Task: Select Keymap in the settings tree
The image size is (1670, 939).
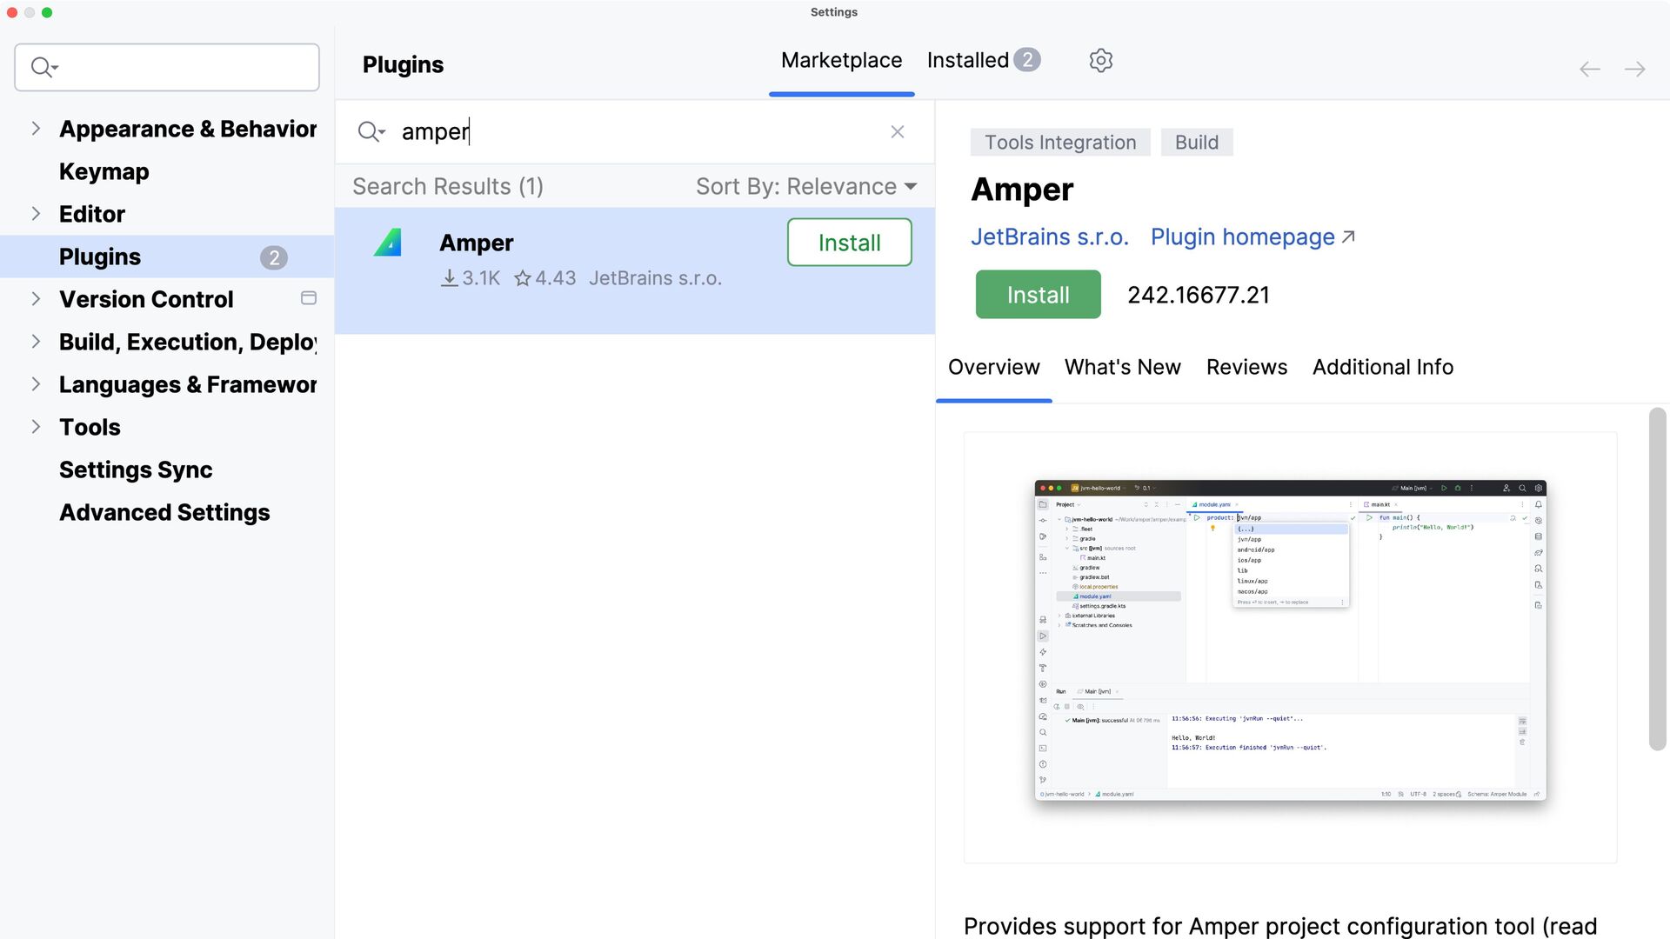Action: [104, 171]
